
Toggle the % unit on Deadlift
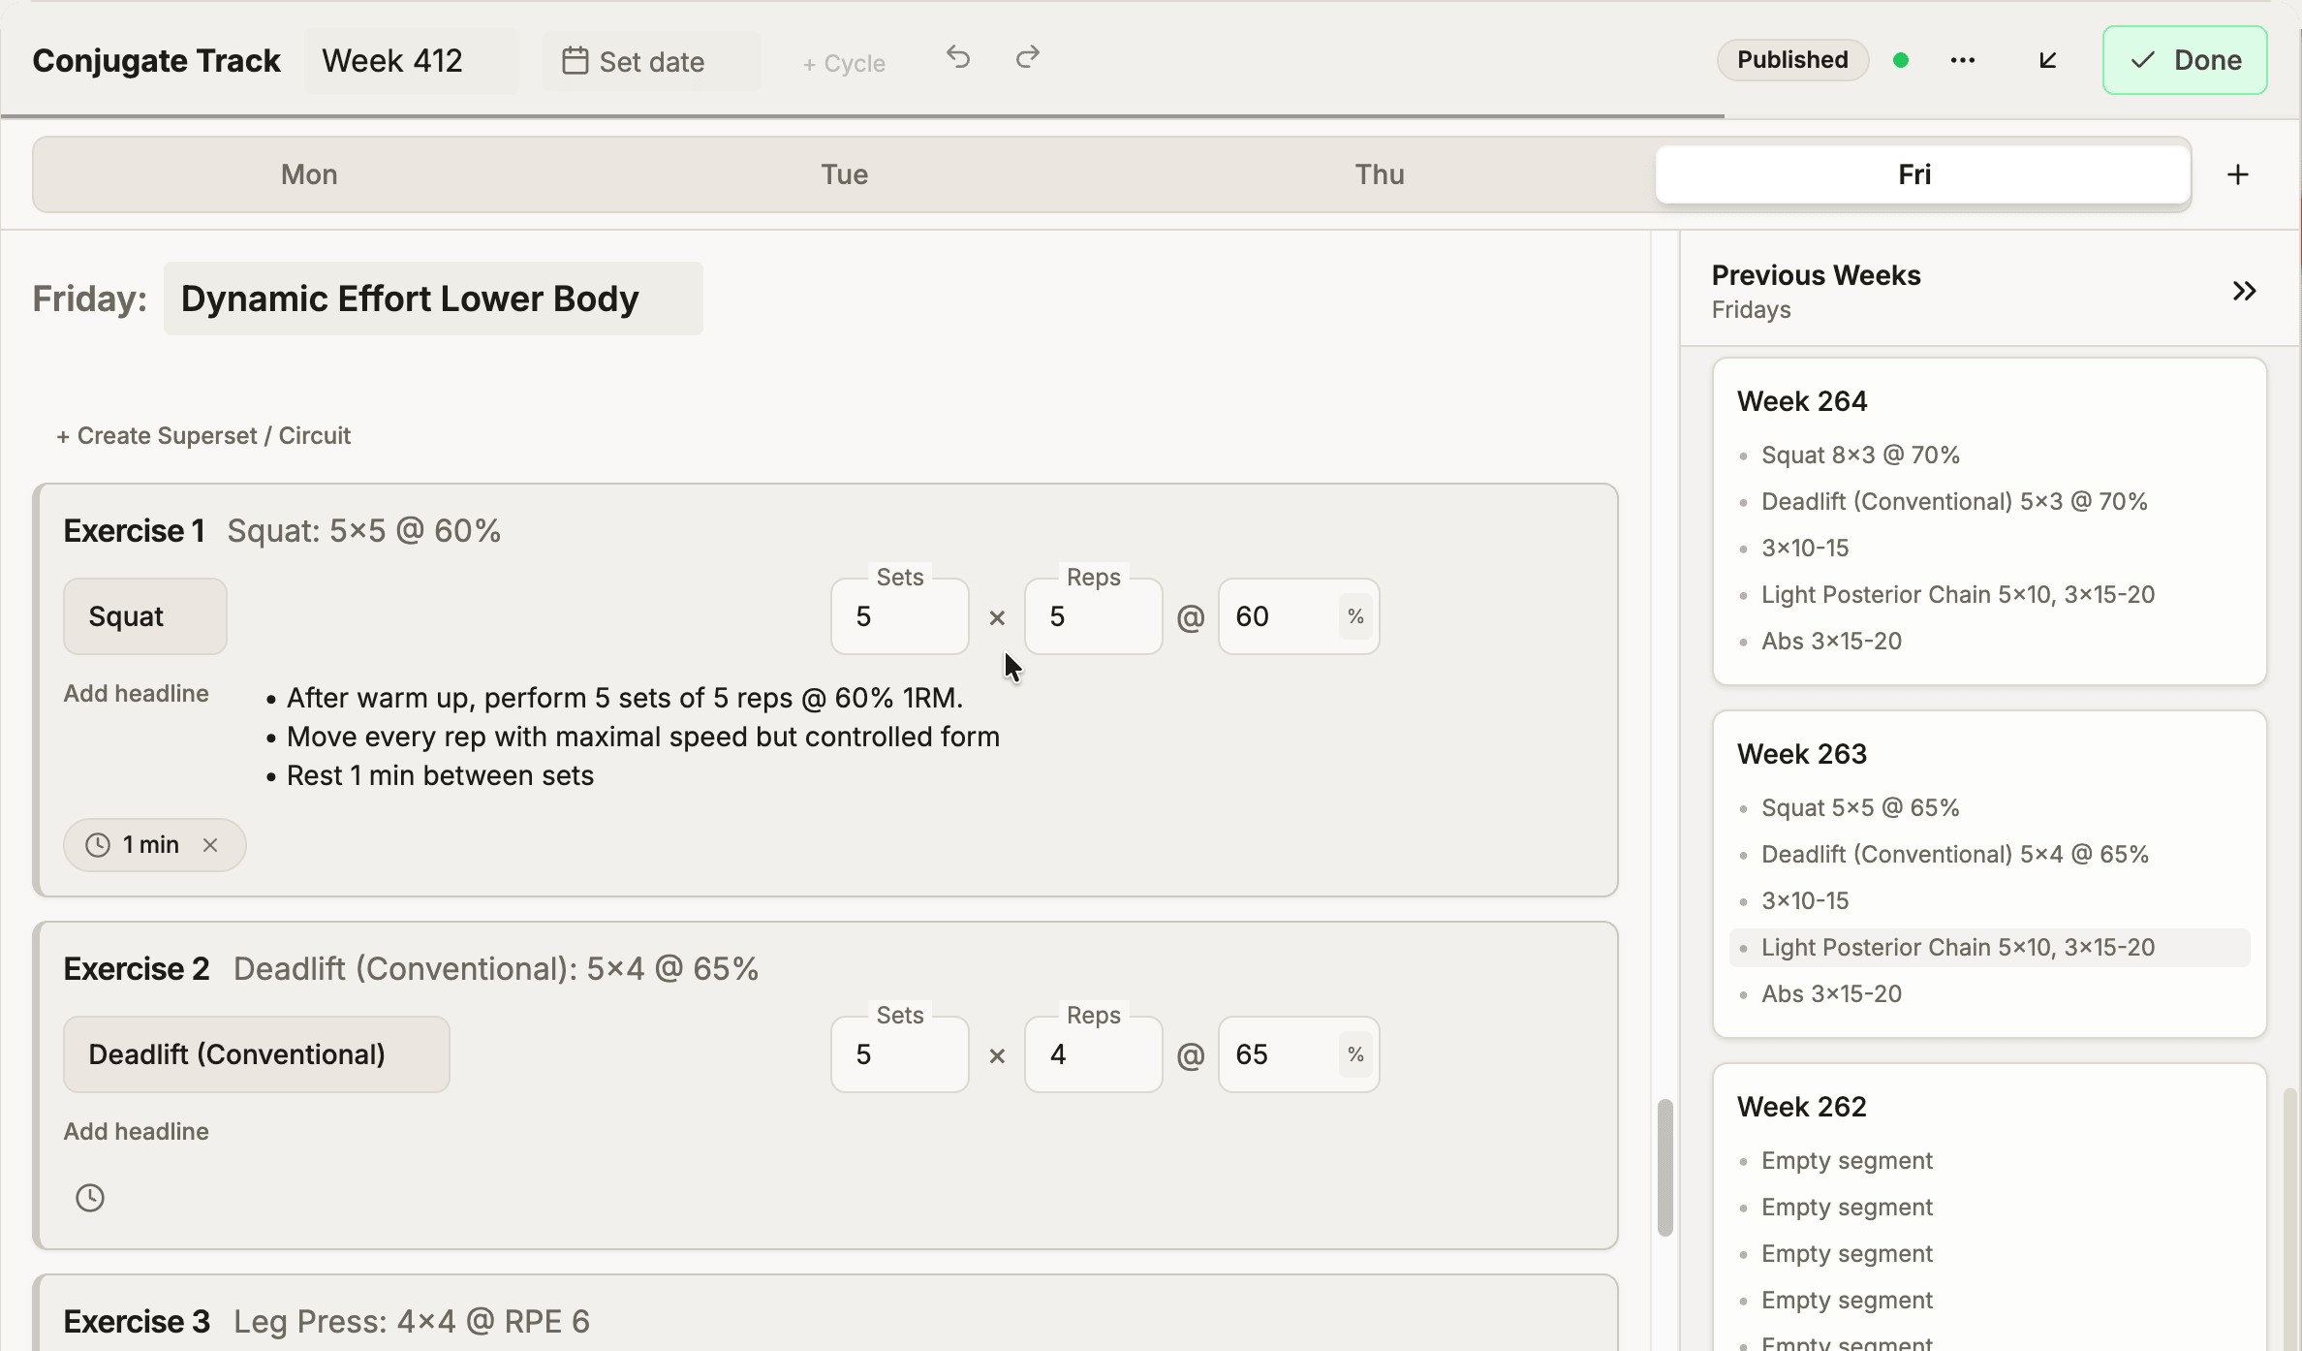(1355, 1054)
